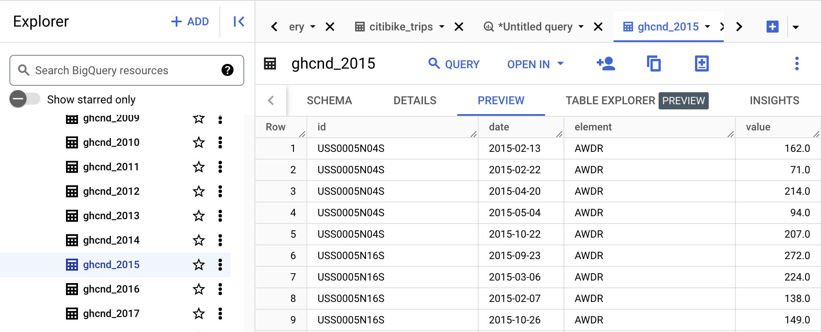Open search help question mark icon
The width and height of the screenshot is (821, 332).
coord(228,70)
